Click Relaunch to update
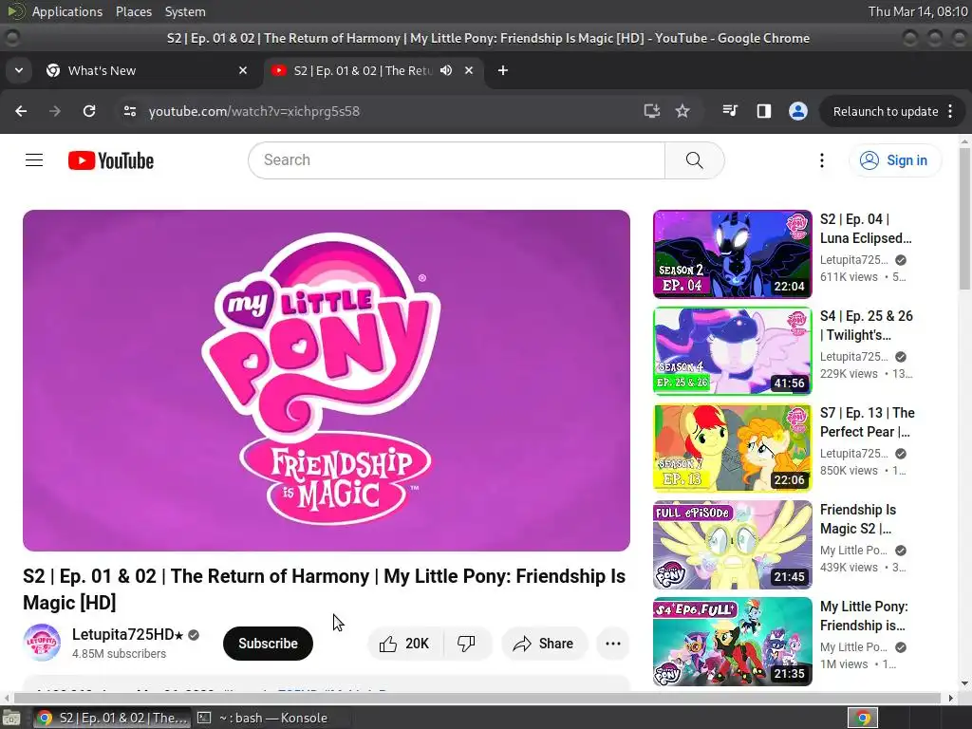 (886, 112)
